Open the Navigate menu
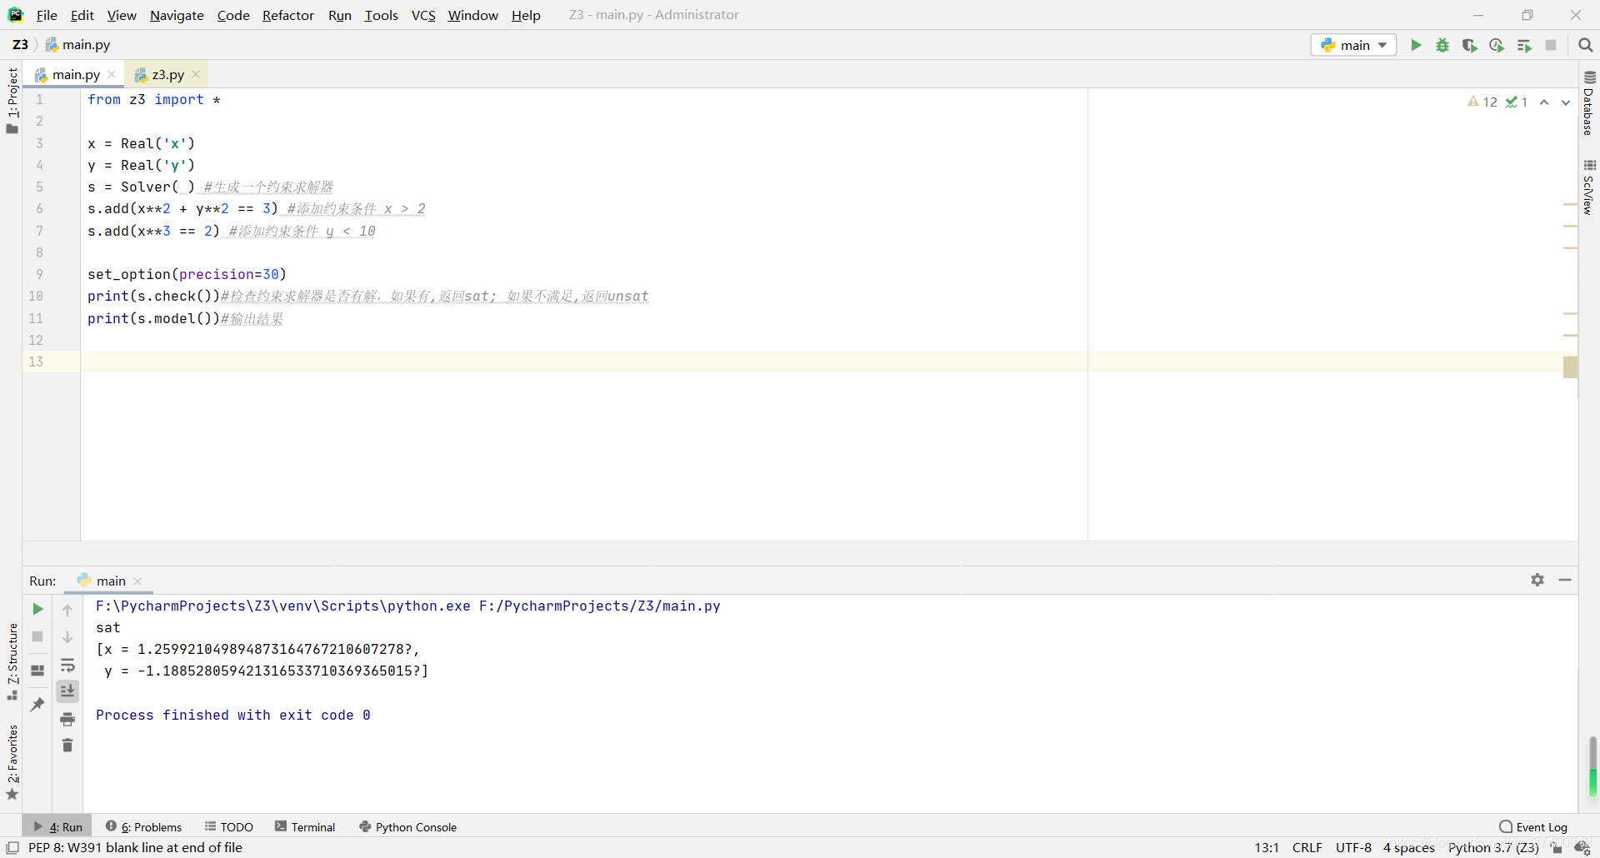 (x=177, y=15)
